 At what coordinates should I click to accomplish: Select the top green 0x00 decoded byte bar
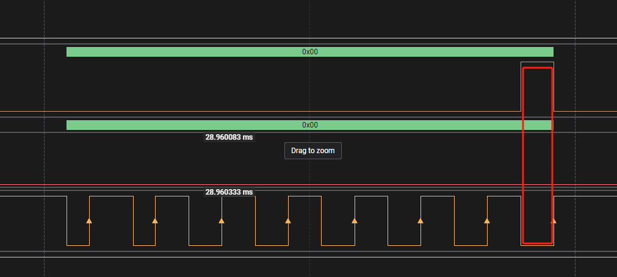pyautogui.click(x=309, y=52)
